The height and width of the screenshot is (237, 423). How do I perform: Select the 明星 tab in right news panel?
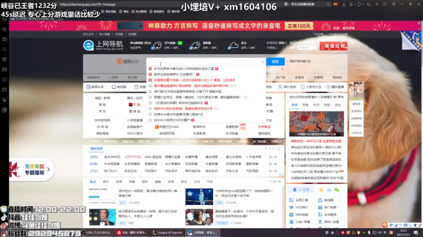pos(327,105)
